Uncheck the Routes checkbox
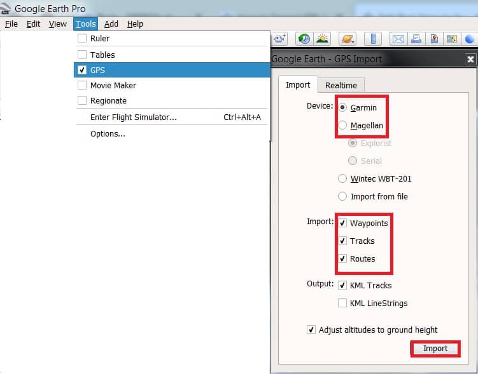Image resolution: width=478 pixels, height=374 pixels. click(342, 259)
